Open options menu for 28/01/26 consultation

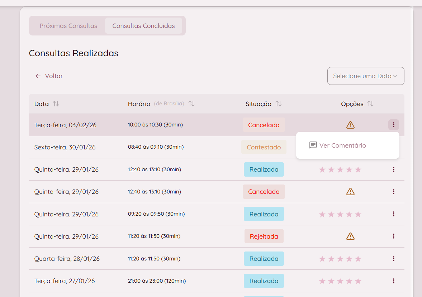(x=393, y=259)
